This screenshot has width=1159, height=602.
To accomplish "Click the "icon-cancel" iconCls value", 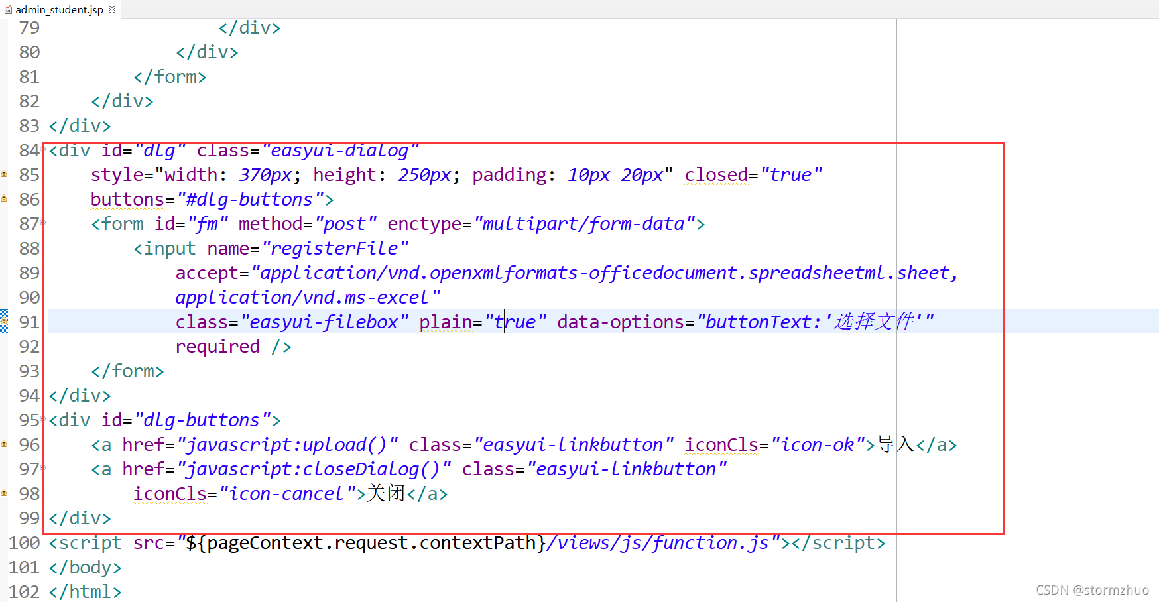I will (x=287, y=494).
